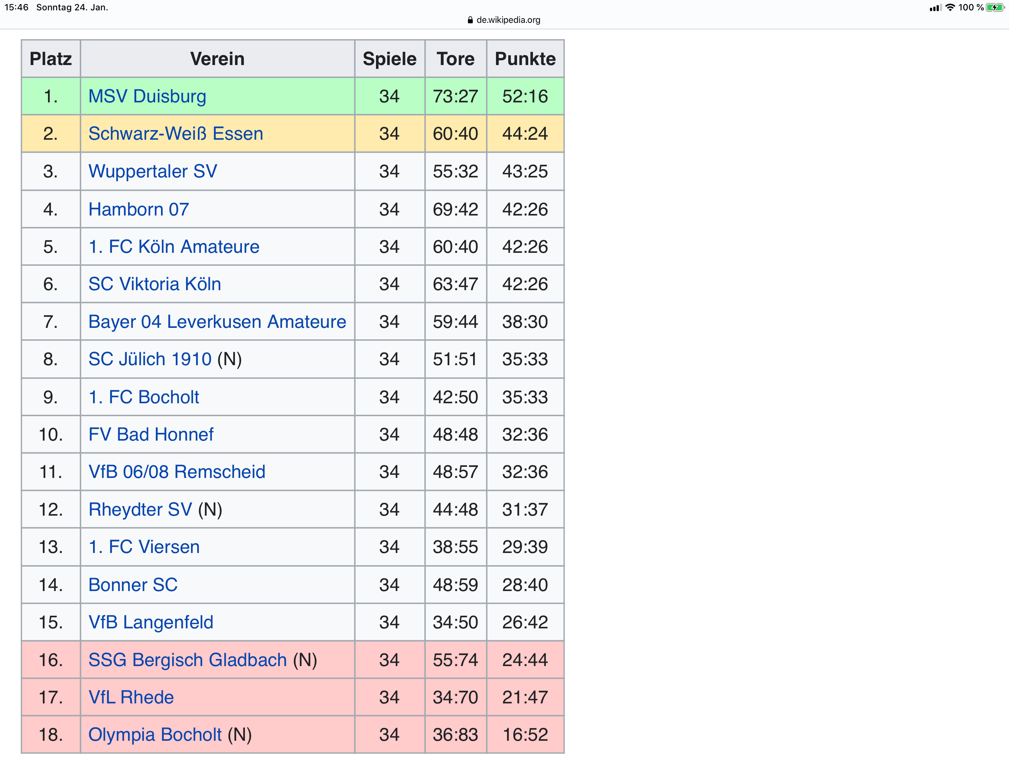Open the VfL Rhede link
This screenshot has width=1009, height=757.
(131, 697)
